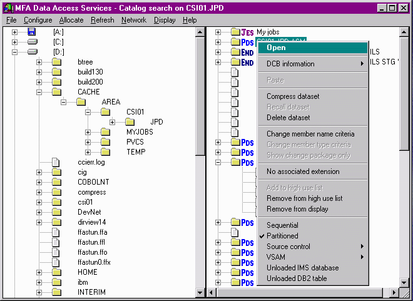Click the ccierr.log file icon
413x301 pixels.
(x=56, y=162)
